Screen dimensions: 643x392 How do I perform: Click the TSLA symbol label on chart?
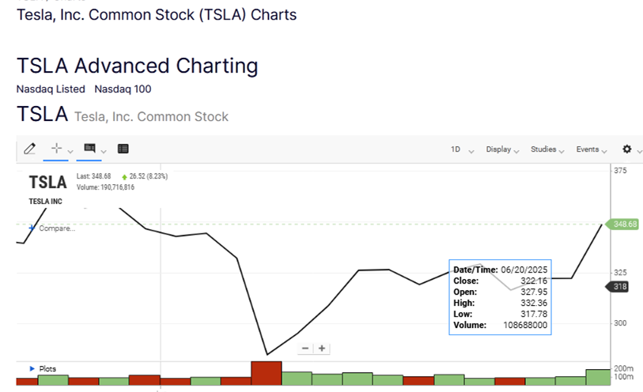[x=48, y=183]
